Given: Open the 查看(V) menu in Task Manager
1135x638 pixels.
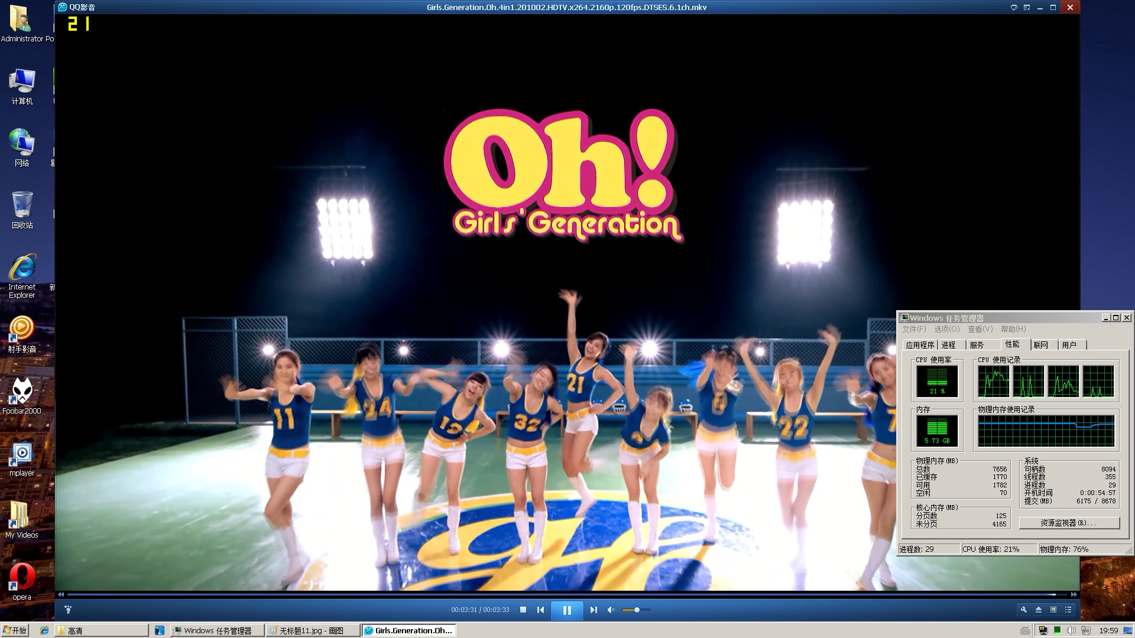Looking at the screenshot, I should (x=980, y=329).
